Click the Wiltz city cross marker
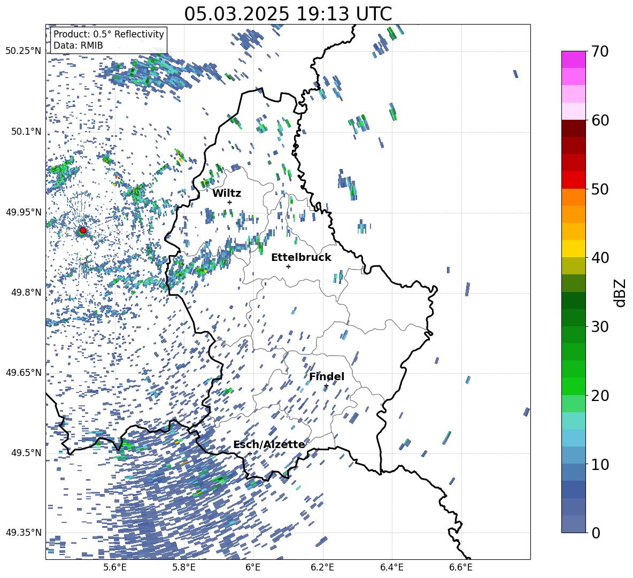 pyautogui.click(x=230, y=202)
